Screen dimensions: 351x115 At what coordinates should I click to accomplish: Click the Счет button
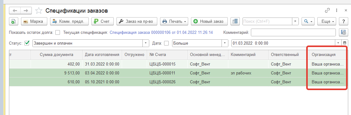tap(103, 22)
